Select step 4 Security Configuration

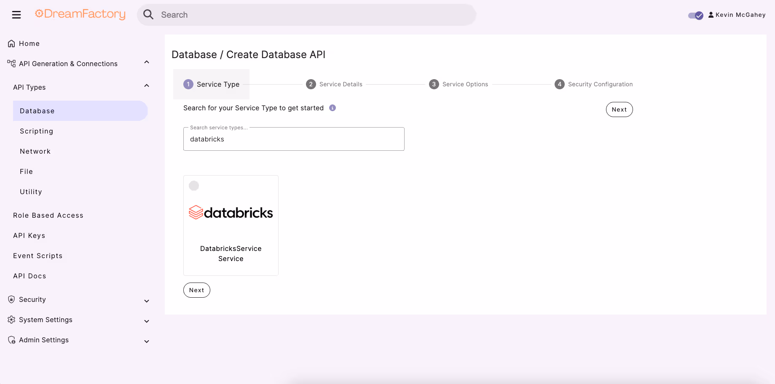(593, 84)
